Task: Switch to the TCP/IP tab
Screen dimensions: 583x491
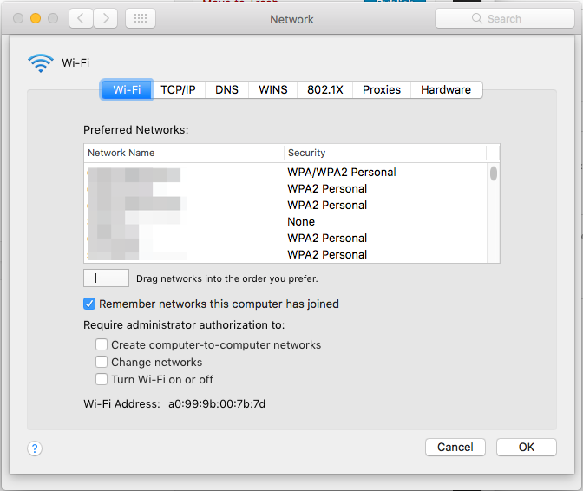Action: click(179, 89)
